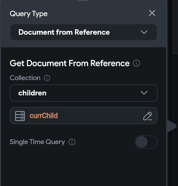Screen dimensions: 178x186
Task: Show info for Get Document From Reference
Action: click(x=137, y=63)
